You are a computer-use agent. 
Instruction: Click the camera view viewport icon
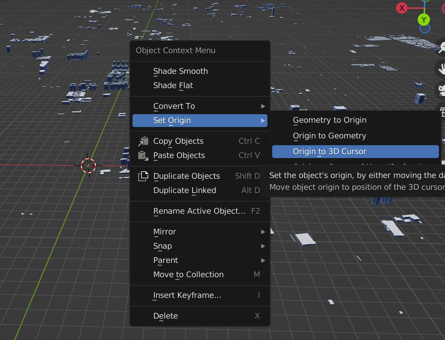pos(442,90)
